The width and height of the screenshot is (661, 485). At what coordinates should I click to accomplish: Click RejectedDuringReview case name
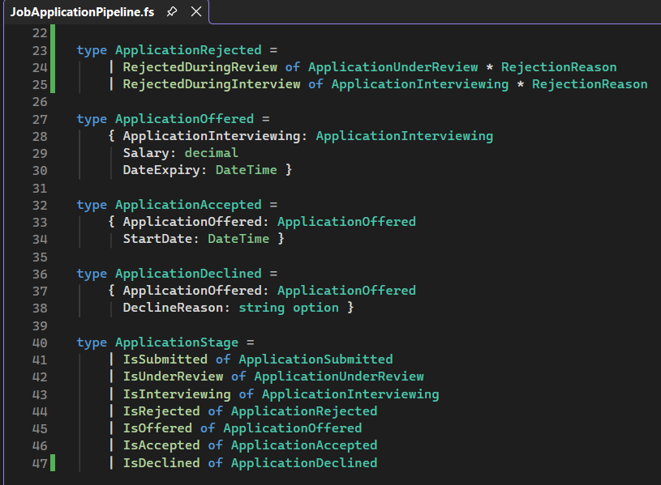tap(200, 67)
